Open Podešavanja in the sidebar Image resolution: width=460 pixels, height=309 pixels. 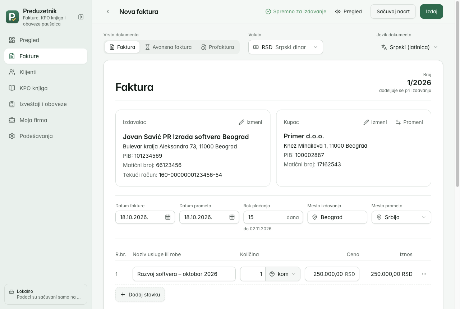[46, 136]
